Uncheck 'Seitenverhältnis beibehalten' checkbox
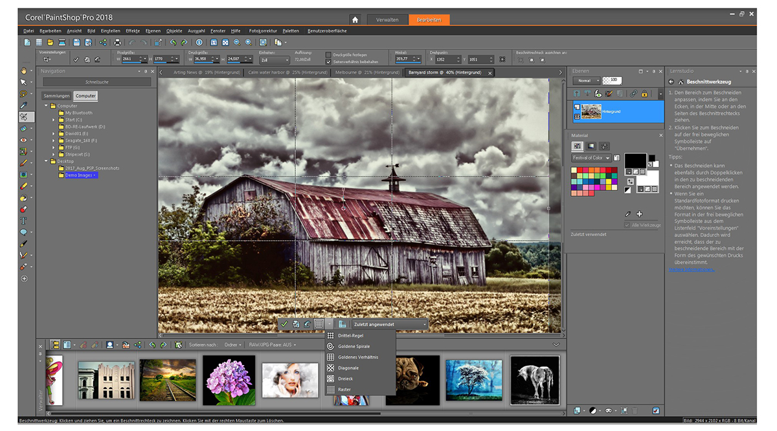The image size is (777, 431). 328,61
